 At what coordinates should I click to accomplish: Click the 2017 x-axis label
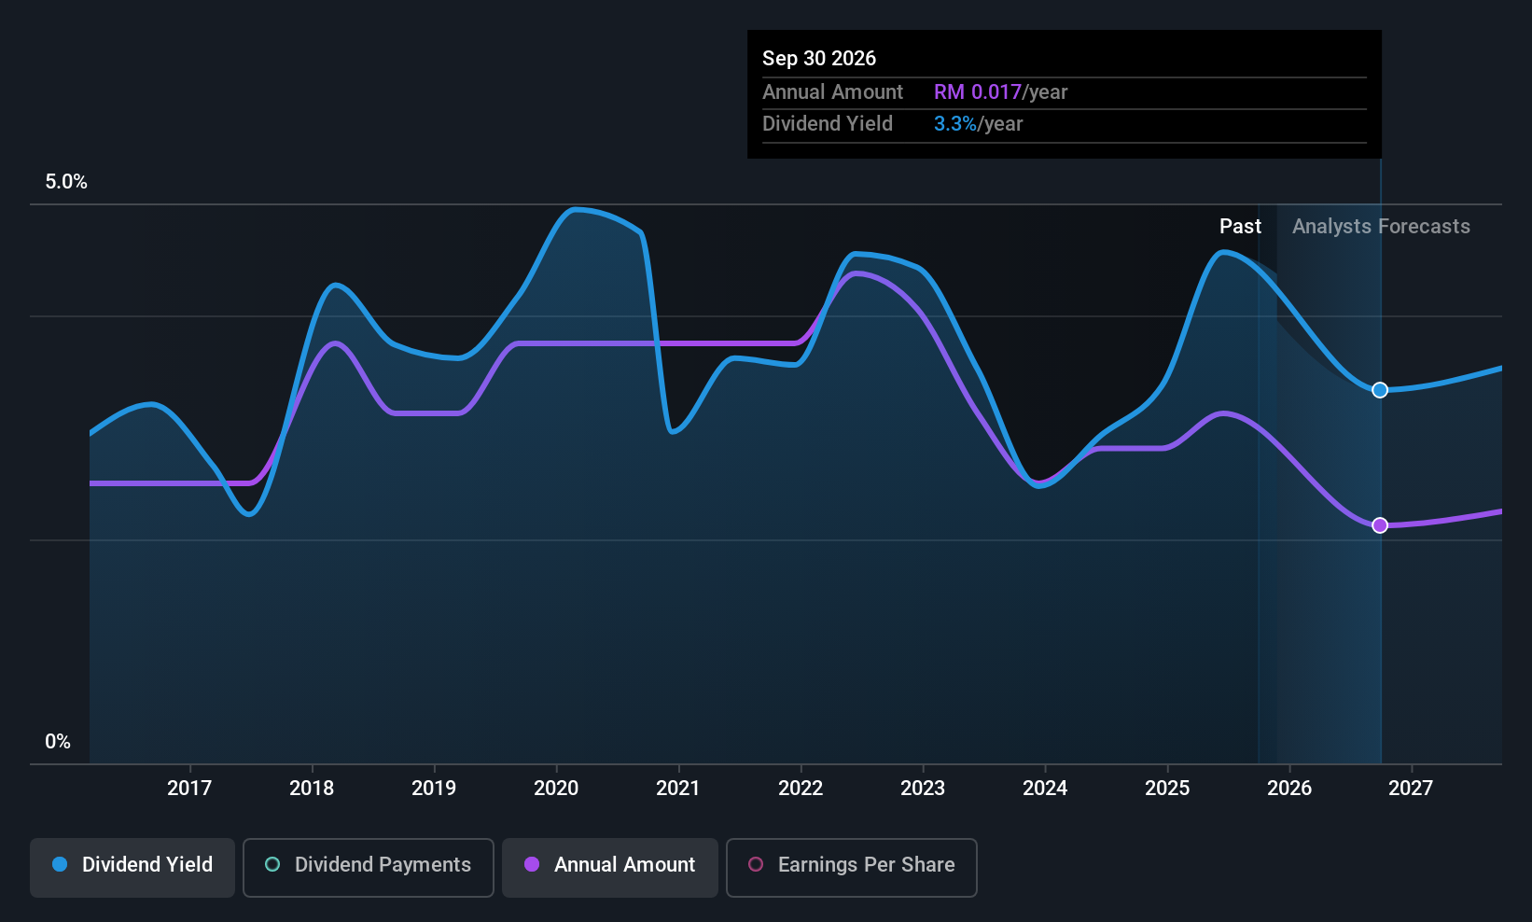189,789
